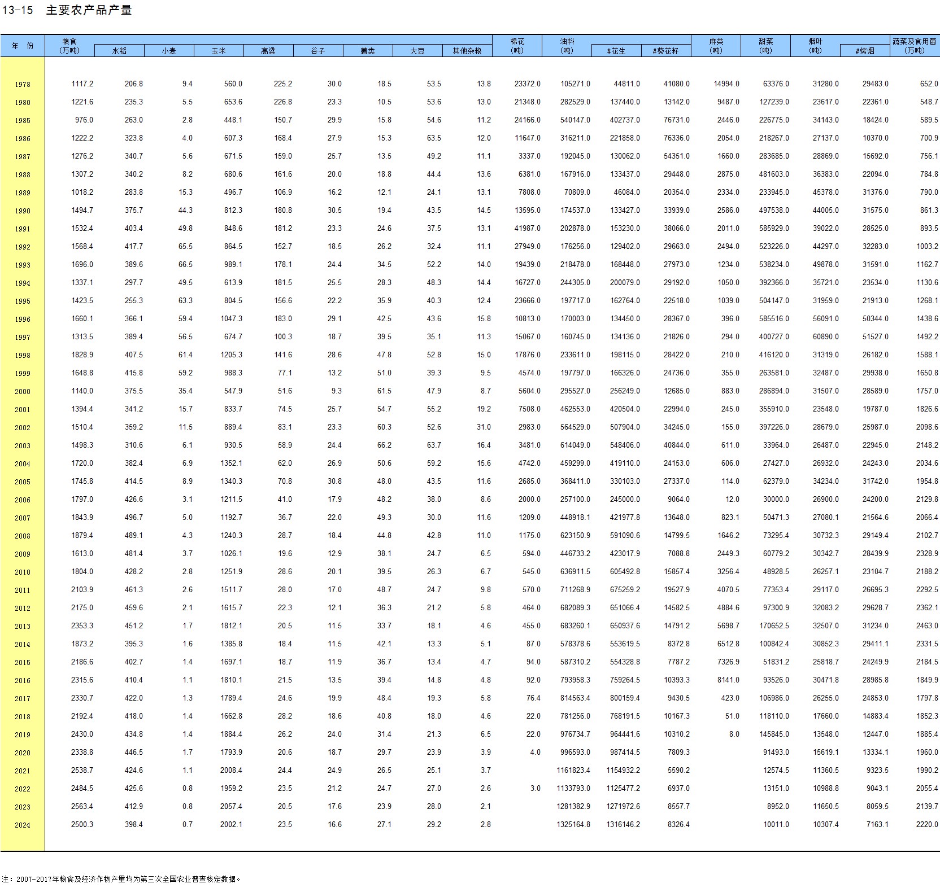Select the 1998 玉米 value 1205.3
This screenshot has height=888, width=940.
tap(231, 355)
